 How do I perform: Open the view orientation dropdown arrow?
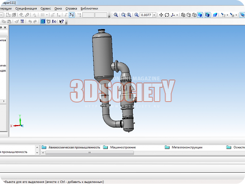coord(177,15)
